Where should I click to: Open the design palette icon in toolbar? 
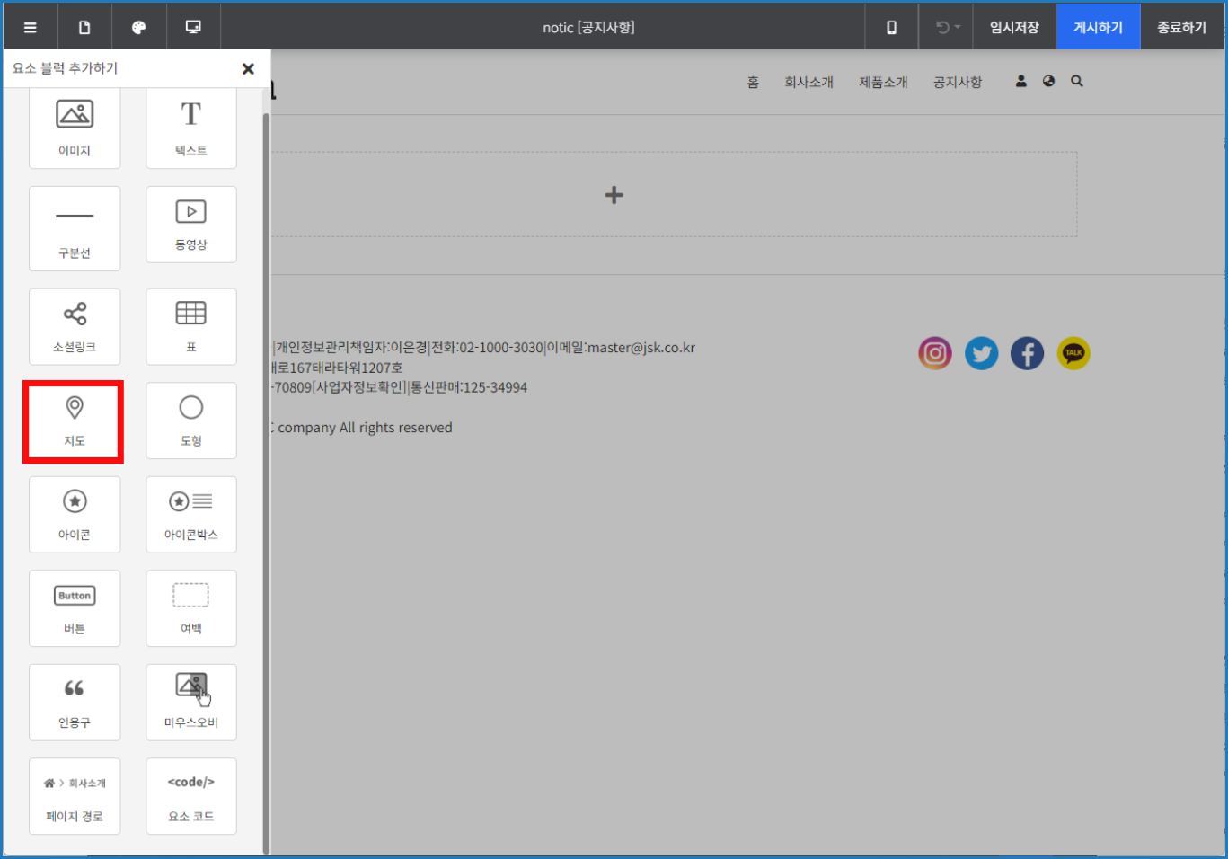pyautogui.click(x=138, y=27)
